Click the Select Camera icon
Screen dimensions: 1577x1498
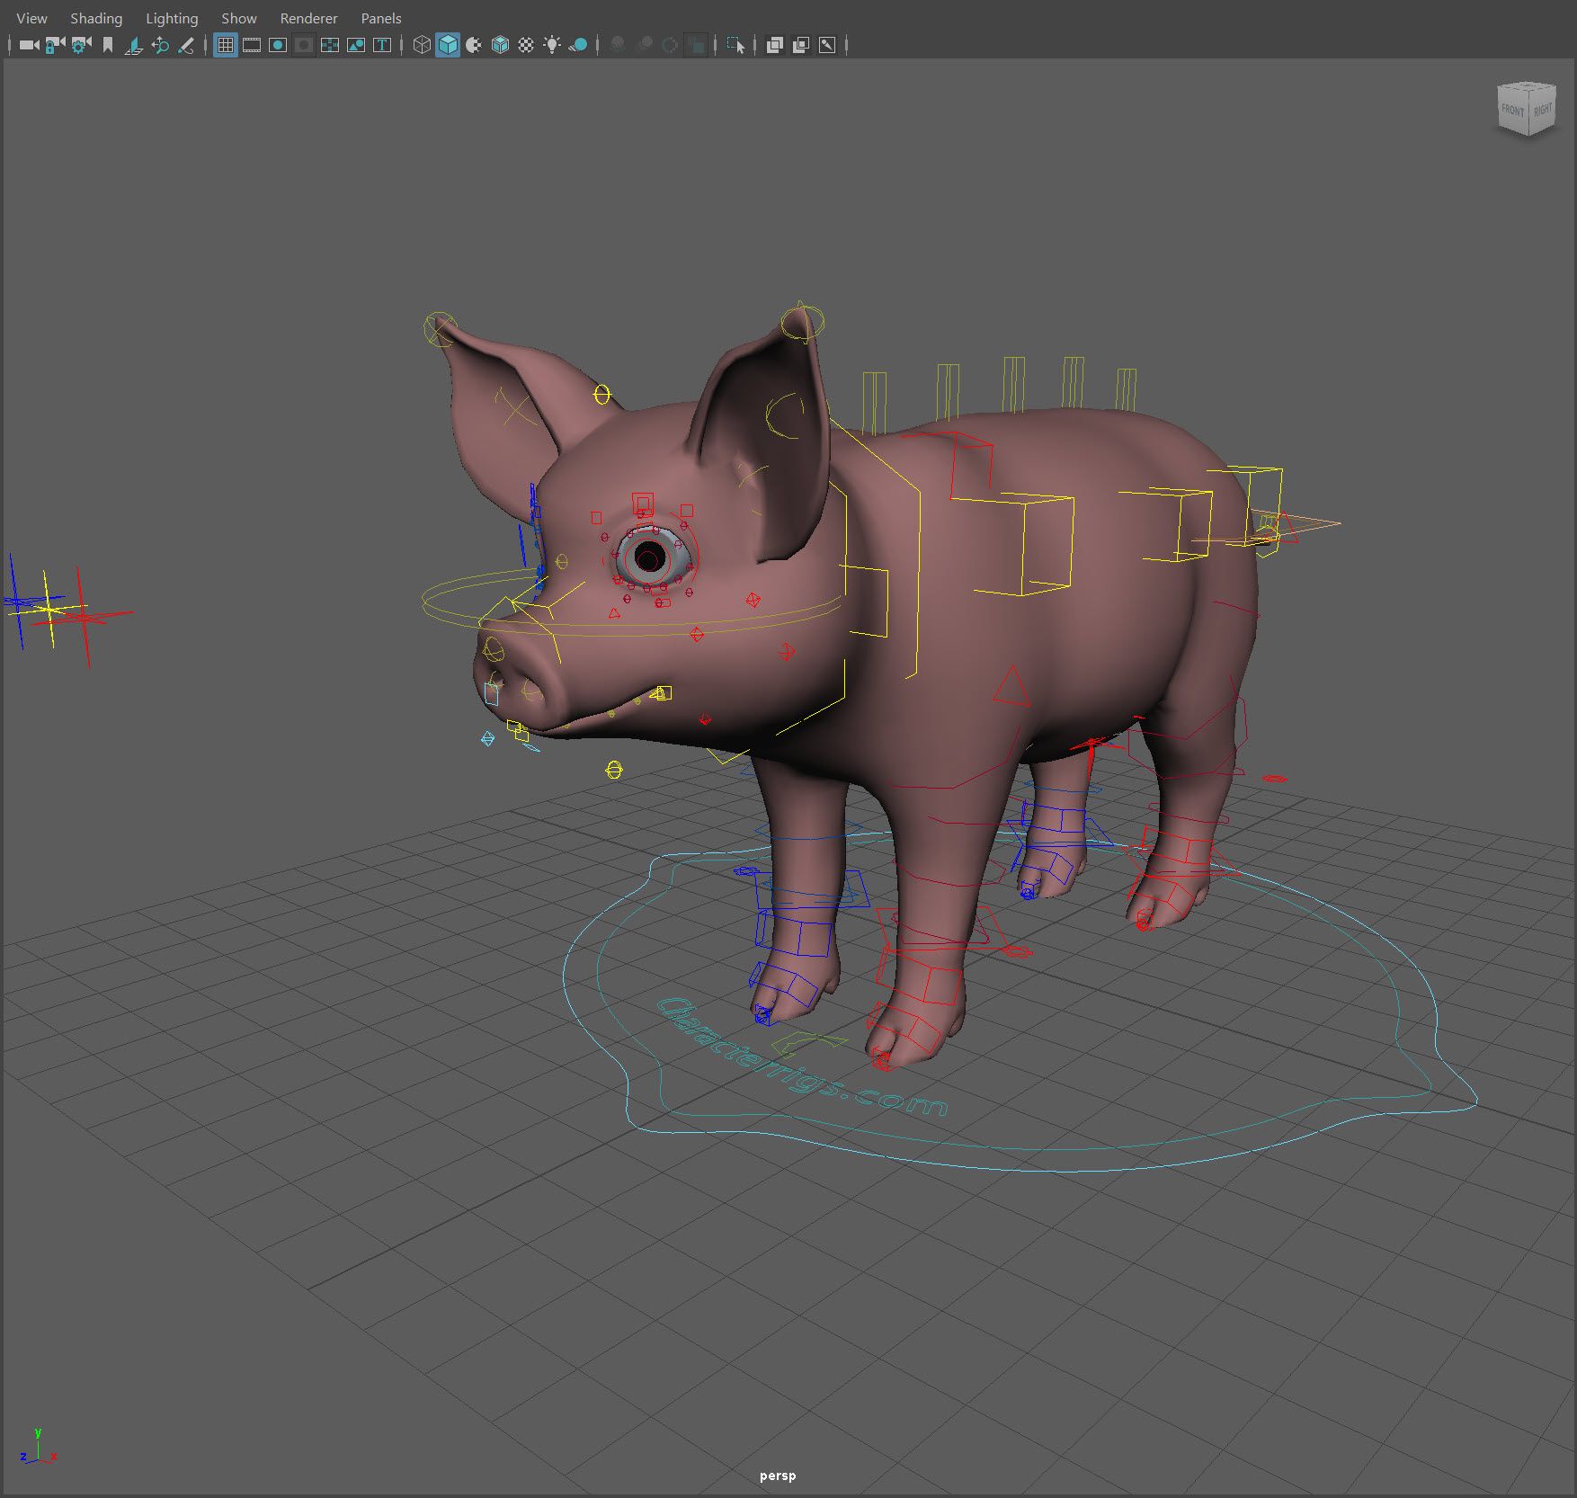coord(29,45)
